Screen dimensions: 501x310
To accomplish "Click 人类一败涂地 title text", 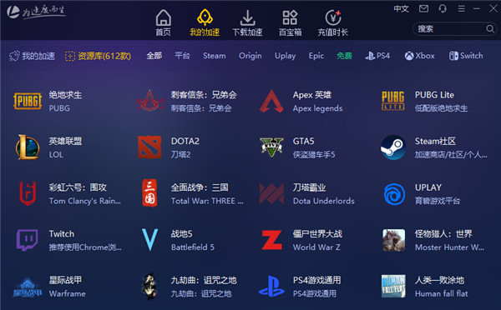I will 439,280.
